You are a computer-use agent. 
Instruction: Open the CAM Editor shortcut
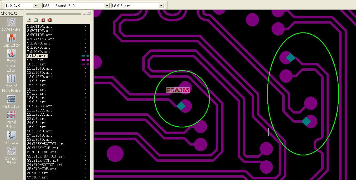11,25
